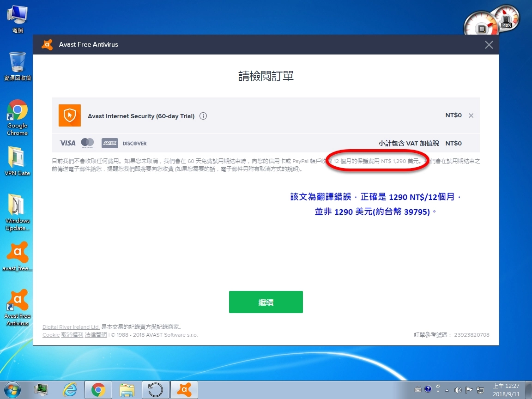Image resolution: width=532 pixels, height=399 pixels.
Task: Select order reference number 23923820708
Action: click(x=472, y=335)
